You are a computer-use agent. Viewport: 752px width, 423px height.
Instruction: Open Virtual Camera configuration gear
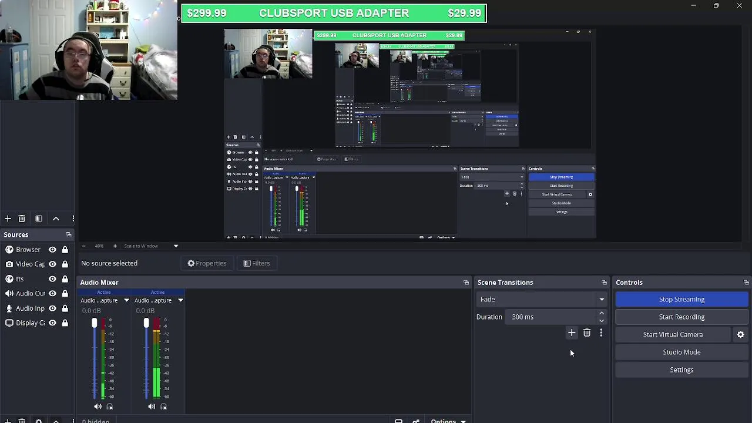pyautogui.click(x=740, y=334)
